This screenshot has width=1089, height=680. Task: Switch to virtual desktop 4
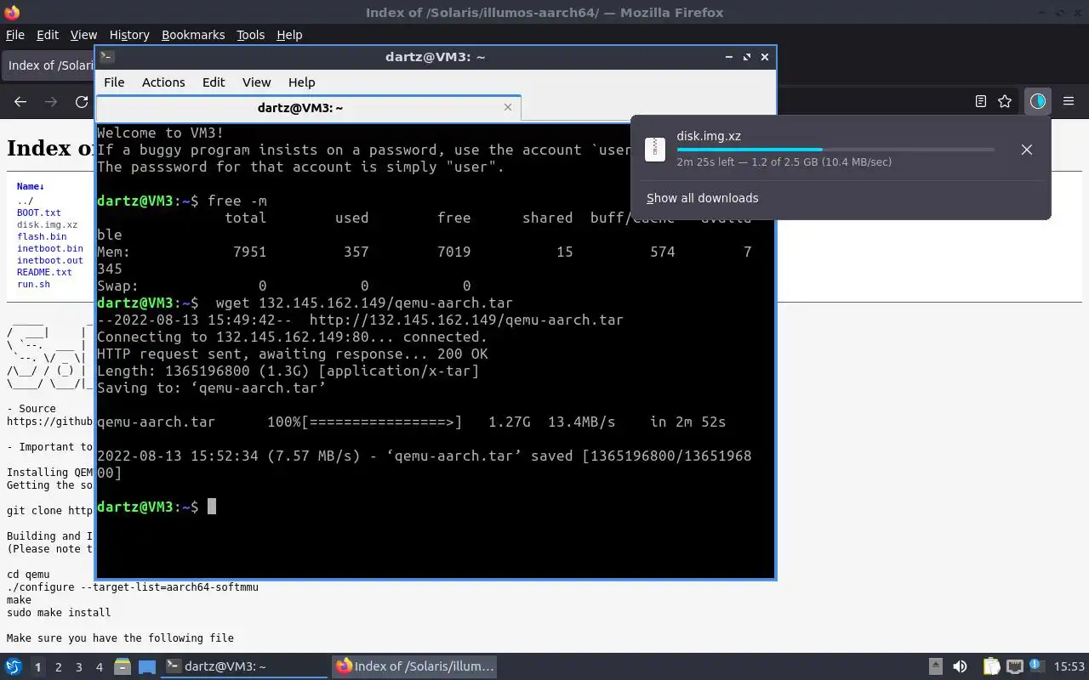pyautogui.click(x=99, y=667)
